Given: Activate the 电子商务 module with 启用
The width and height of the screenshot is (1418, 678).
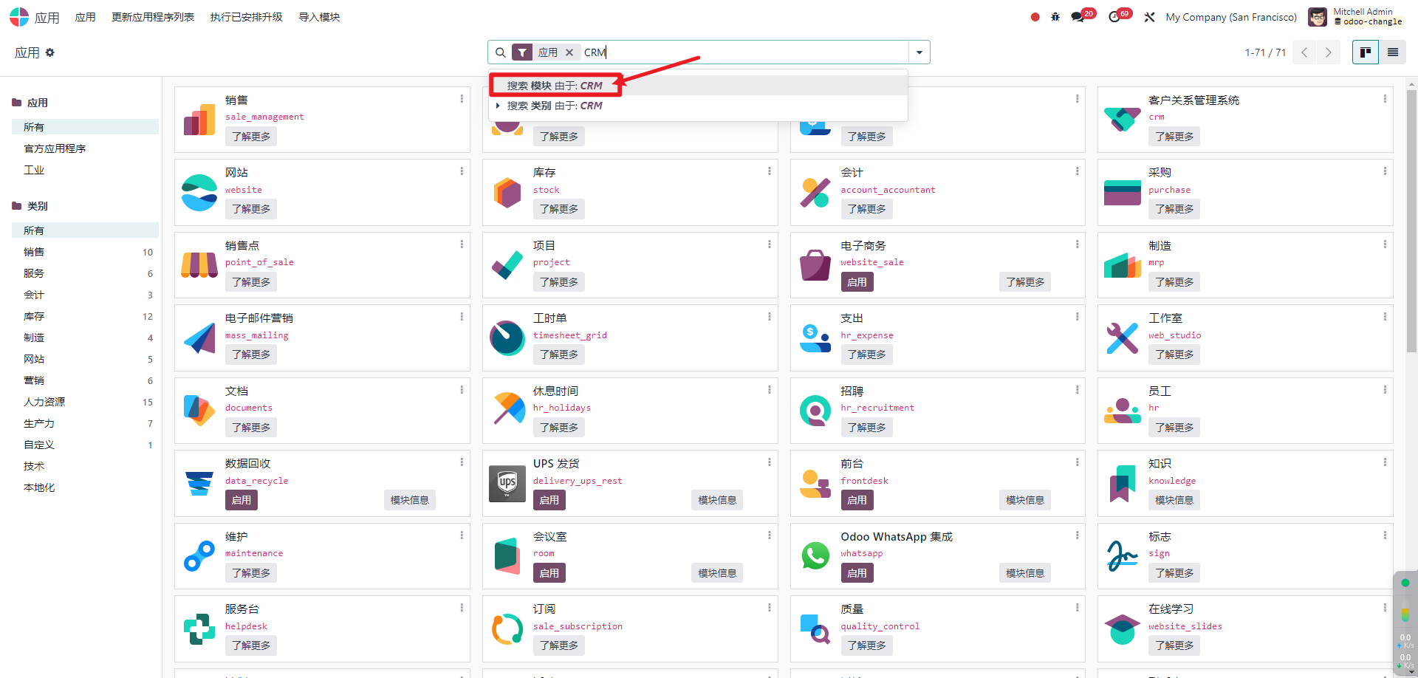Looking at the screenshot, I should pyautogui.click(x=857, y=282).
